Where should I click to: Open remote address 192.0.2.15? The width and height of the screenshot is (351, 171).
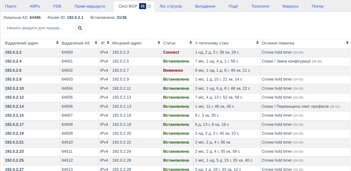(14, 115)
